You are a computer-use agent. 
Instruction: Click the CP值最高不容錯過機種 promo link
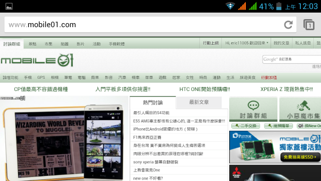coord(41,89)
